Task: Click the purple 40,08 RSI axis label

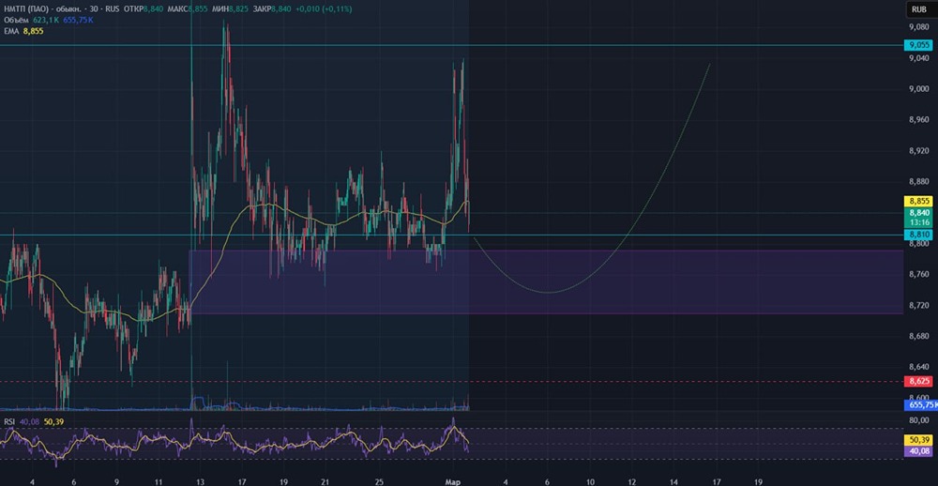Action: tap(918, 450)
